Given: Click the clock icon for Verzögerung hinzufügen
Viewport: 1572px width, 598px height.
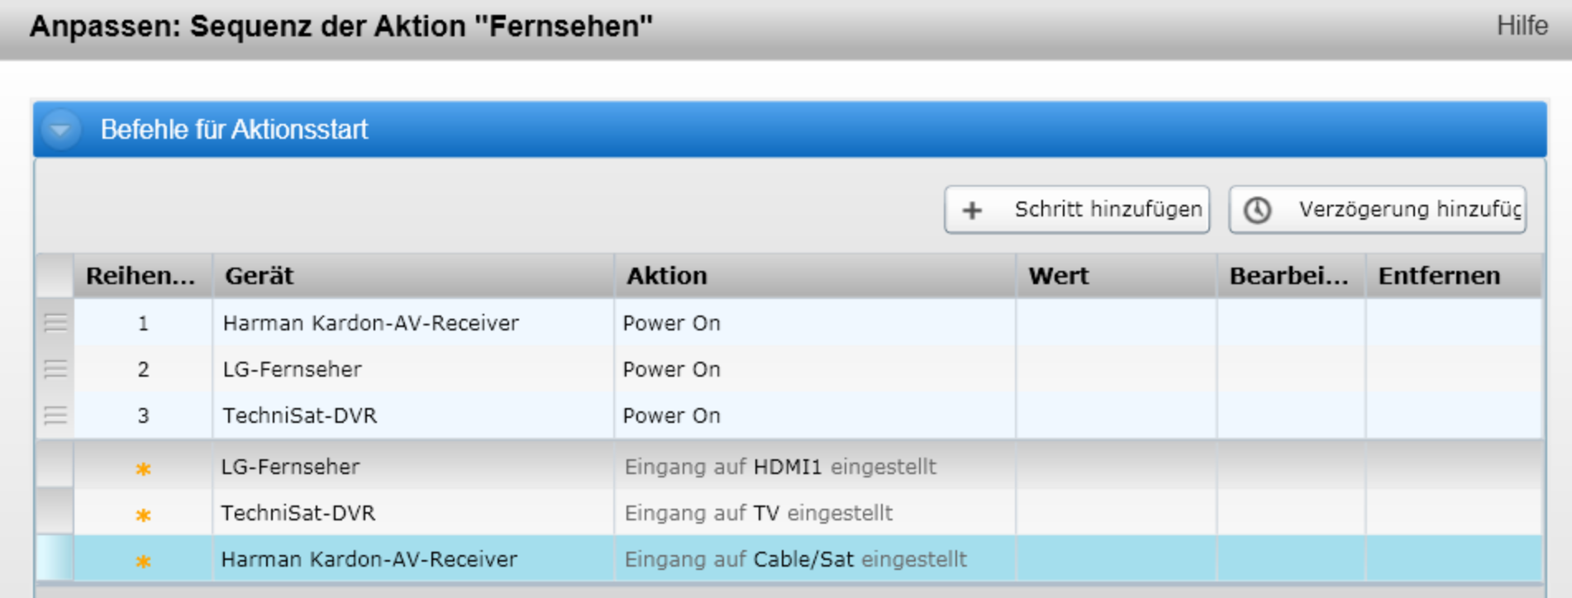Looking at the screenshot, I should click(1257, 210).
